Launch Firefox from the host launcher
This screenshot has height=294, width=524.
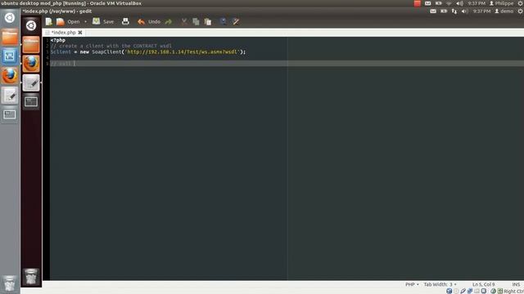(9, 76)
